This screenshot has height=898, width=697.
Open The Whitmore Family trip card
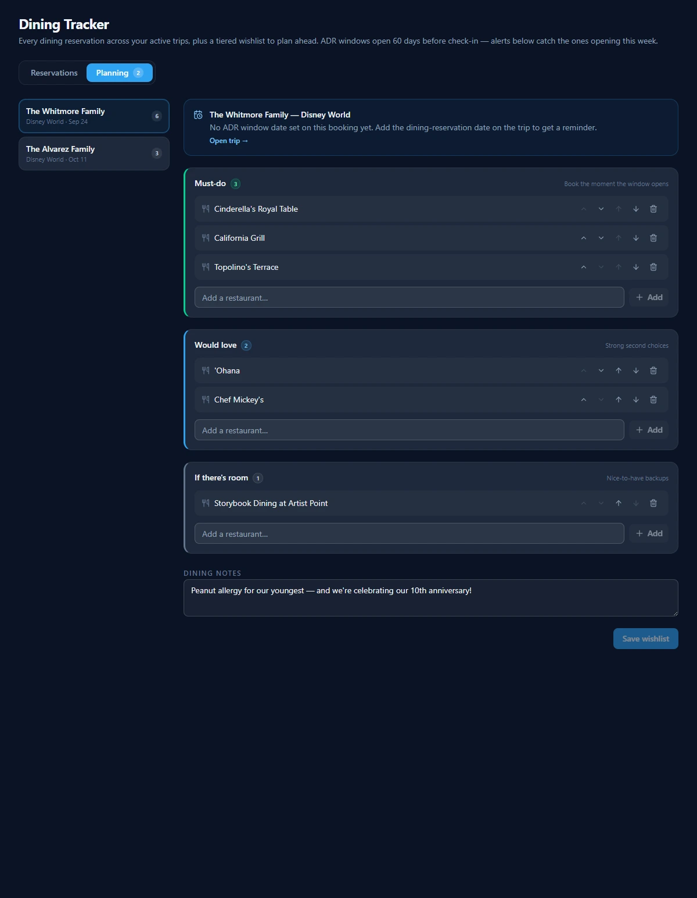point(94,116)
